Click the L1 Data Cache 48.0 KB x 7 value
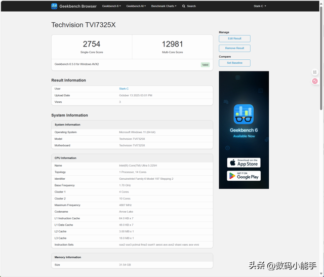Image resolution: width=324 pixels, height=277 pixels. point(126,225)
